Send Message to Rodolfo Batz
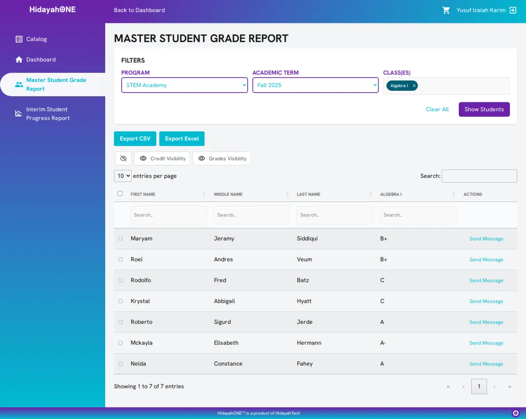 point(486,281)
